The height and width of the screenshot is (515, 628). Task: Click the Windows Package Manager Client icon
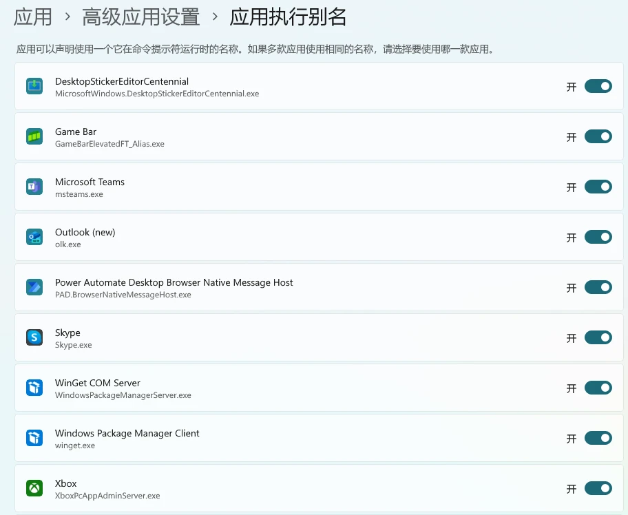pos(34,438)
